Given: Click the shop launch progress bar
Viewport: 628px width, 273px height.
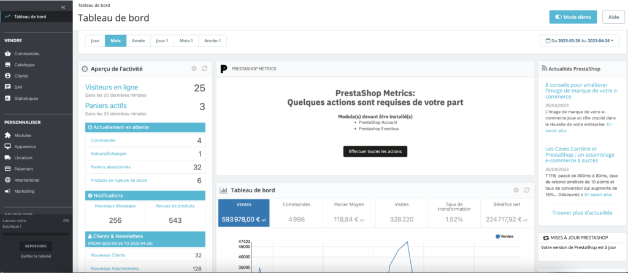Looking at the screenshot, I should pyautogui.click(x=36, y=233).
